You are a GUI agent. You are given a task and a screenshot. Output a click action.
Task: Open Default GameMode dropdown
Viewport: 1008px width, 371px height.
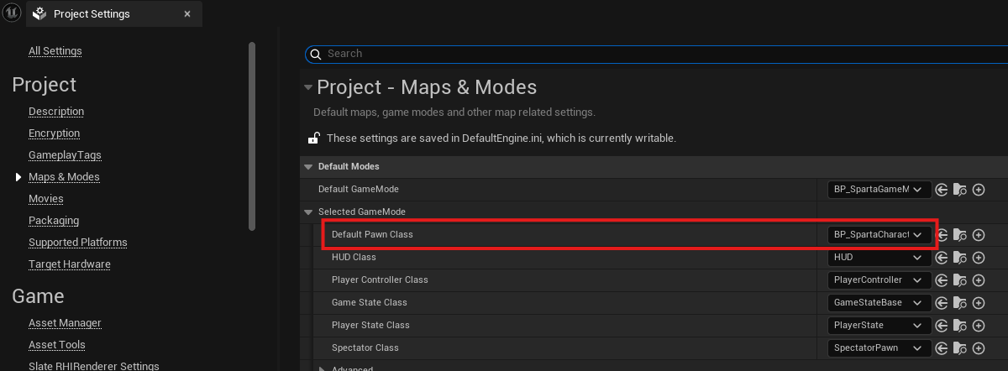(879, 190)
